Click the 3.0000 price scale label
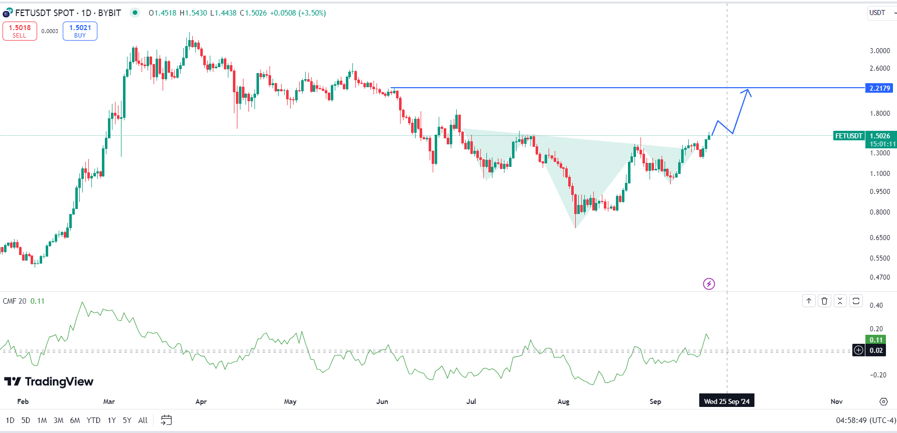This screenshot has width=897, height=433. click(x=880, y=51)
